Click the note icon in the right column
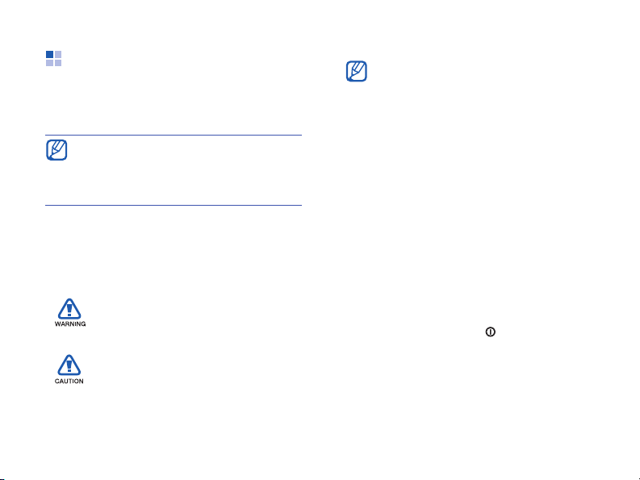This screenshot has height=480, width=640. pyautogui.click(x=357, y=72)
